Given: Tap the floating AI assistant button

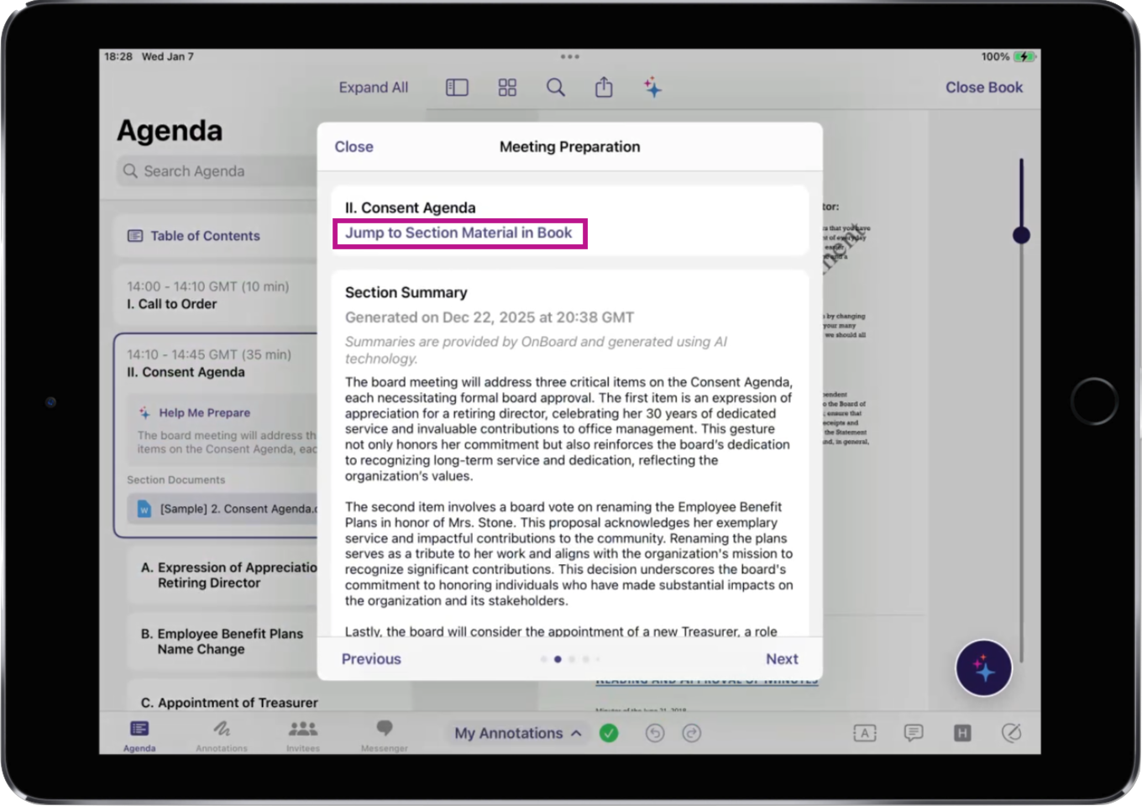Looking at the screenshot, I should tap(983, 668).
